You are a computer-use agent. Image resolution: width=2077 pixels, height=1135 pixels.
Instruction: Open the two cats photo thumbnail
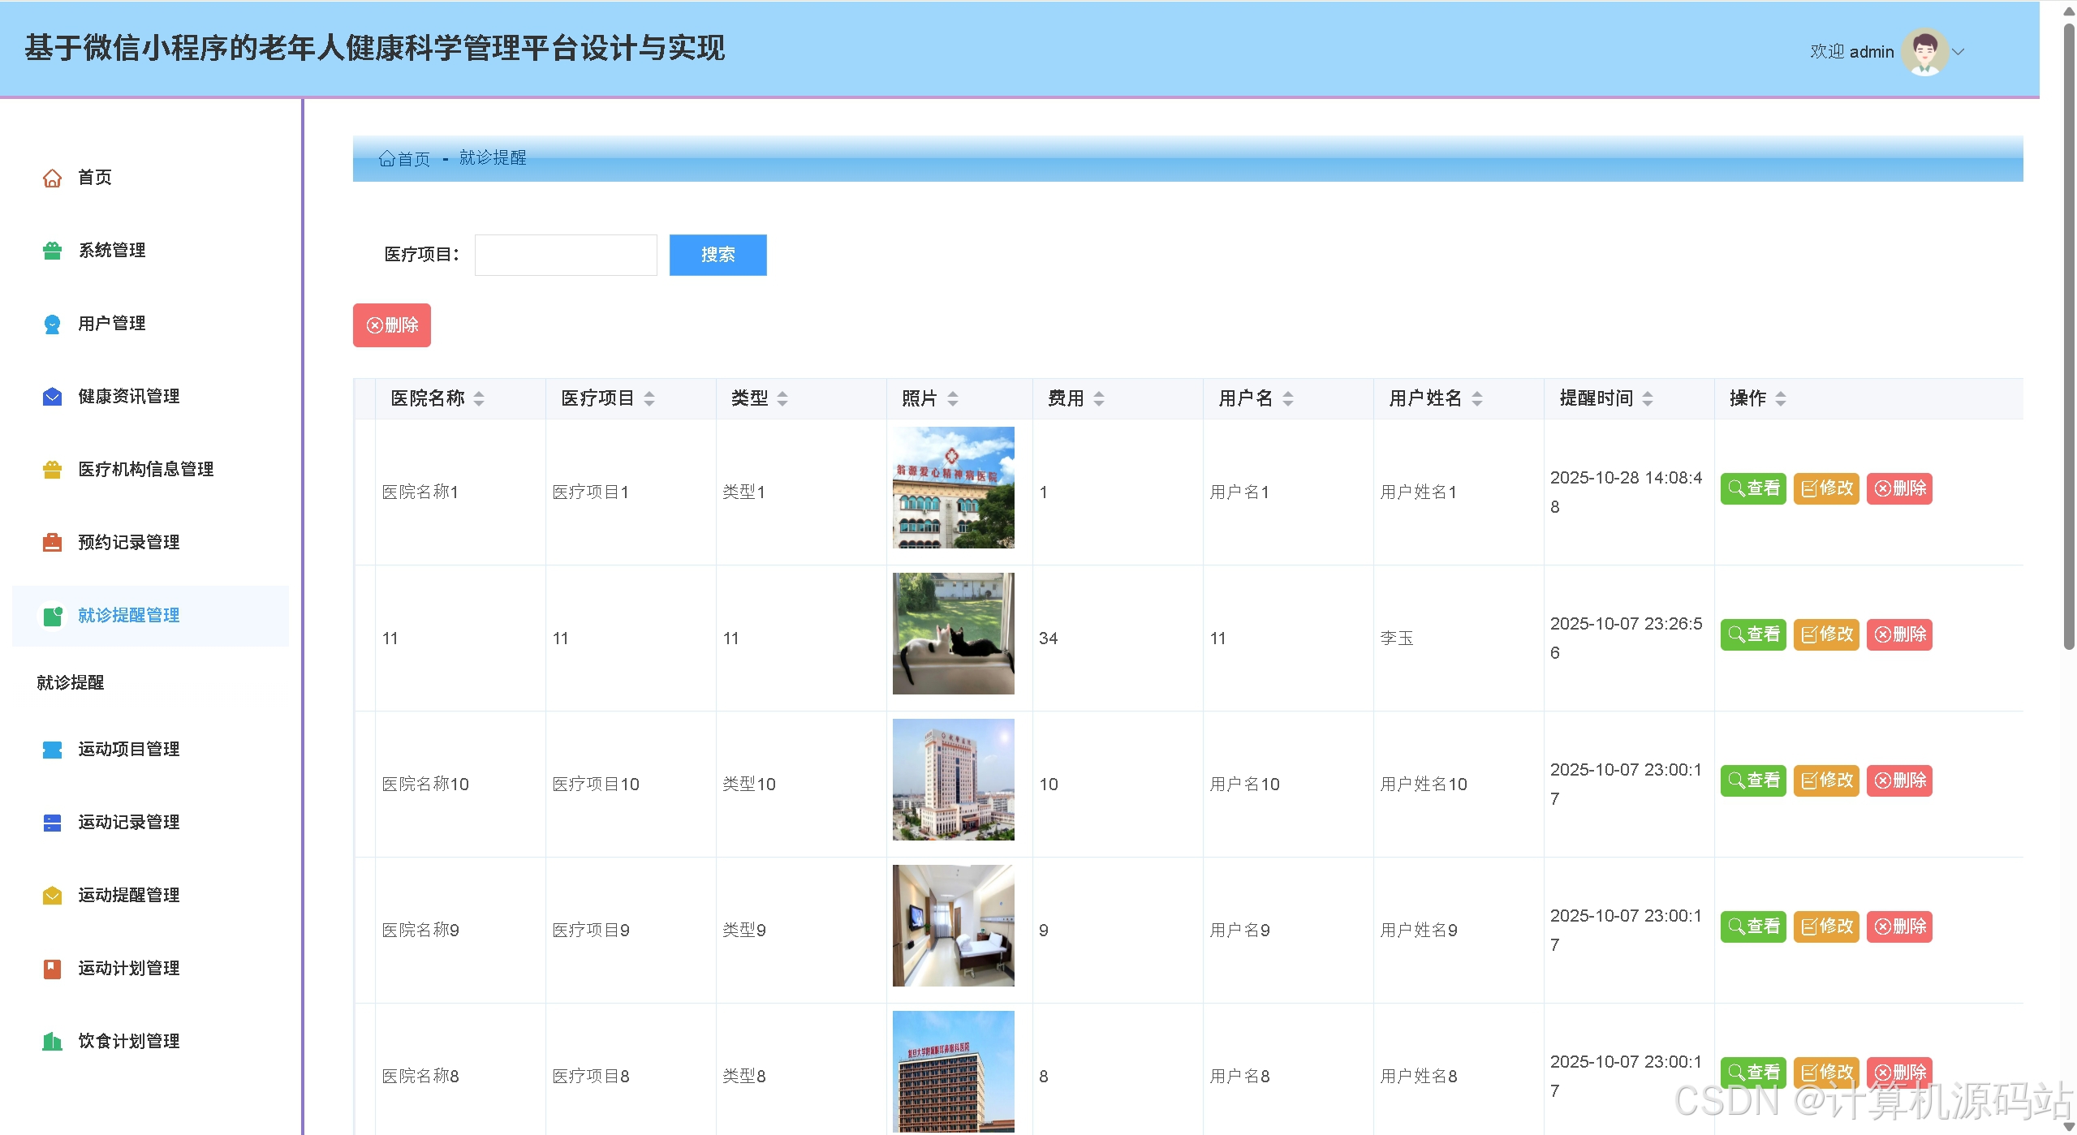(x=953, y=634)
